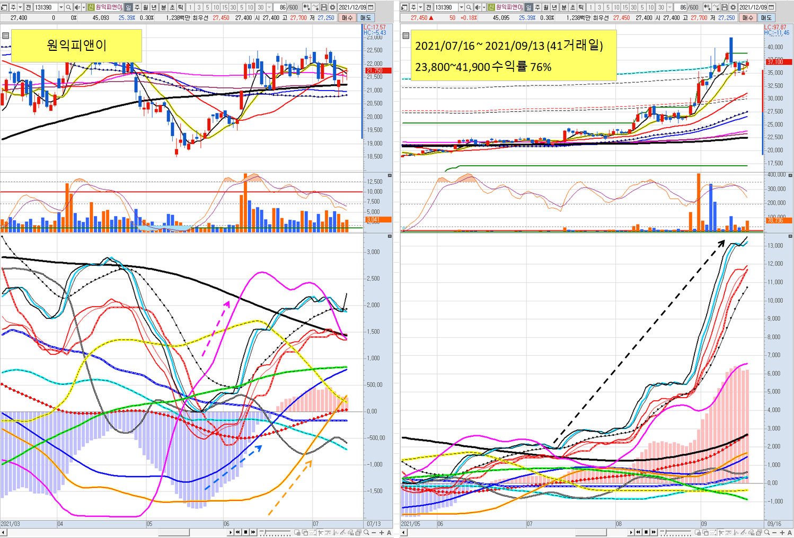Open magnifier tool in right chart bottom bar
Image resolution: width=794 pixels, height=538 pixels.
[x=766, y=532]
